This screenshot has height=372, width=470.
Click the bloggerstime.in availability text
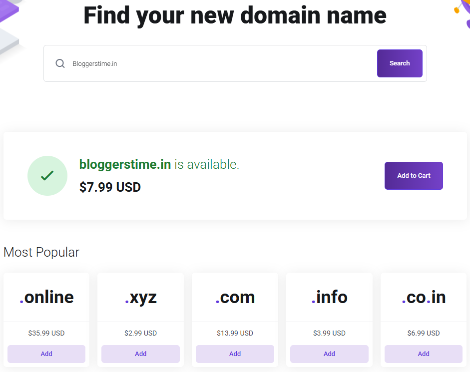coord(160,164)
